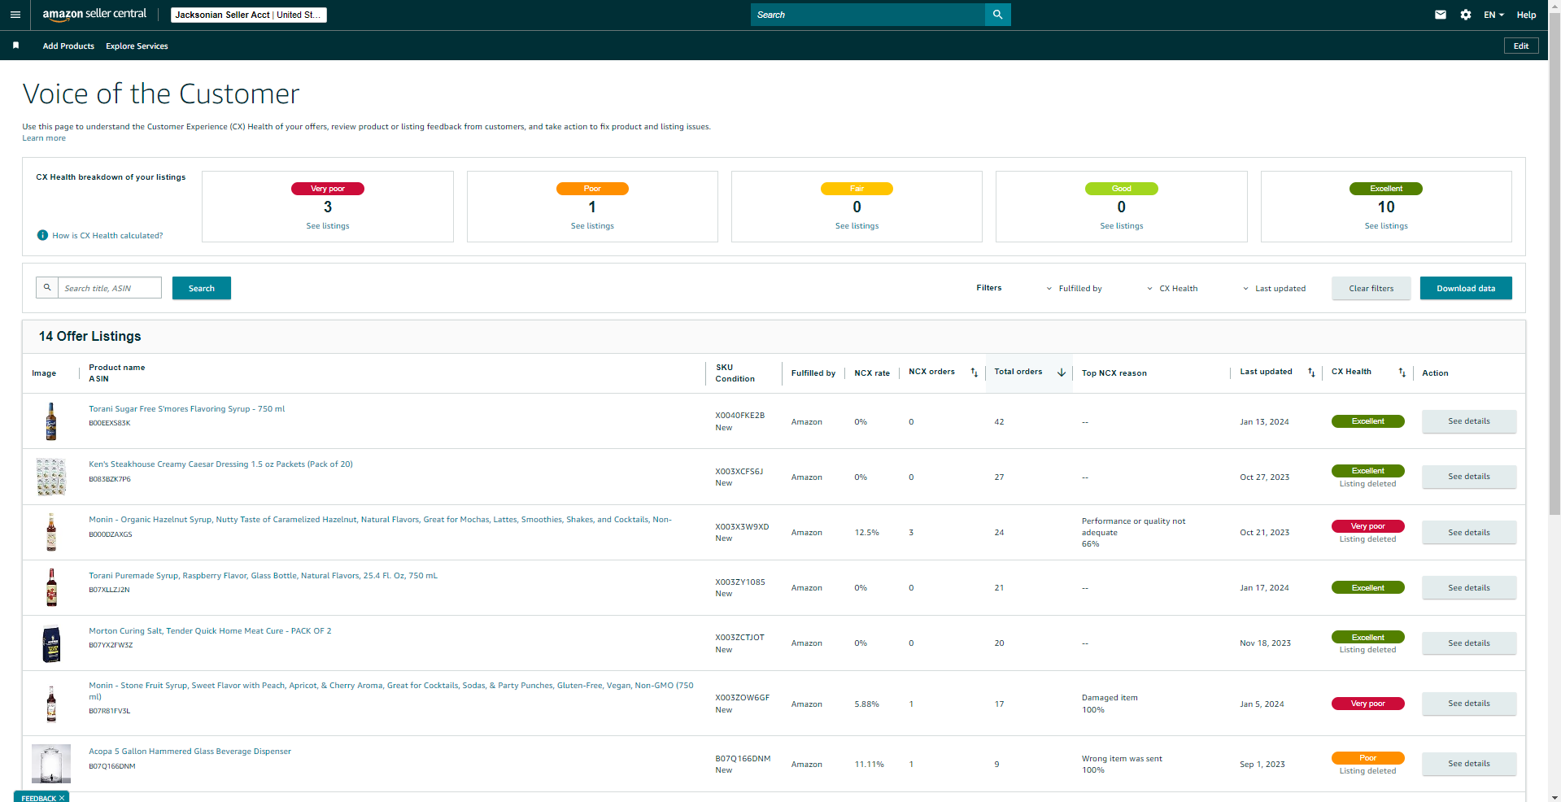Screen dimensions: 1561x802
Task: See listings under Very poor
Action: coord(328,226)
